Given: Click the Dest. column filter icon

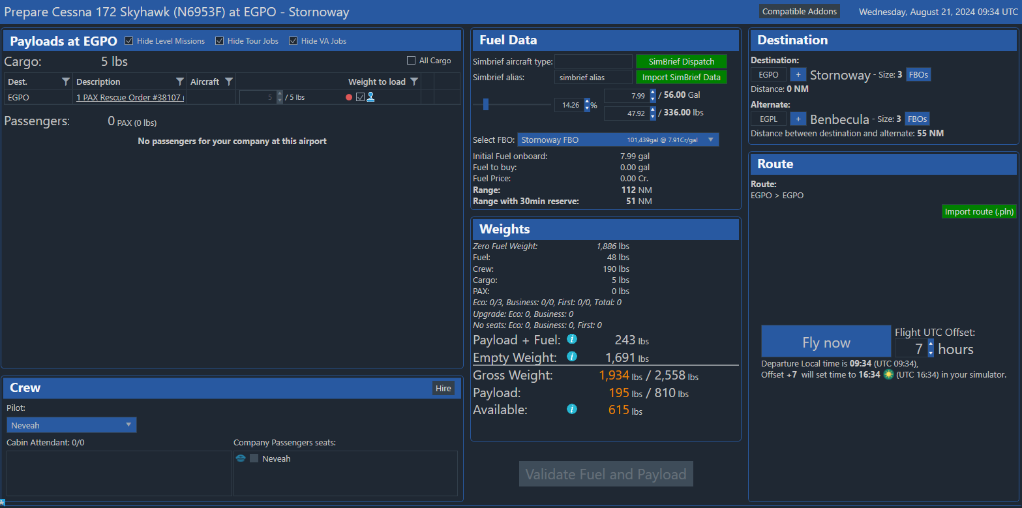Looking at the screenshot, I should click(65, 82).
